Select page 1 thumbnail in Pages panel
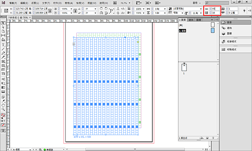The image size is (252, 151). (184, 67)
